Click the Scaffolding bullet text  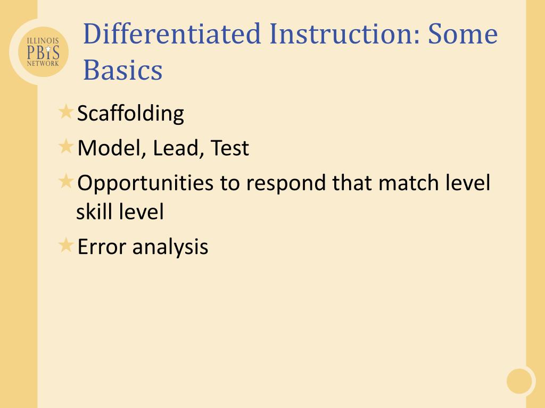pos(130,114)
